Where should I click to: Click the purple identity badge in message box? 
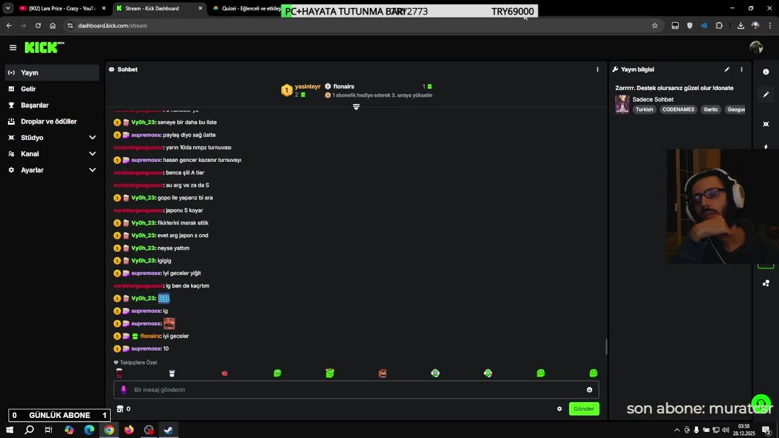(x=124, y=390)
